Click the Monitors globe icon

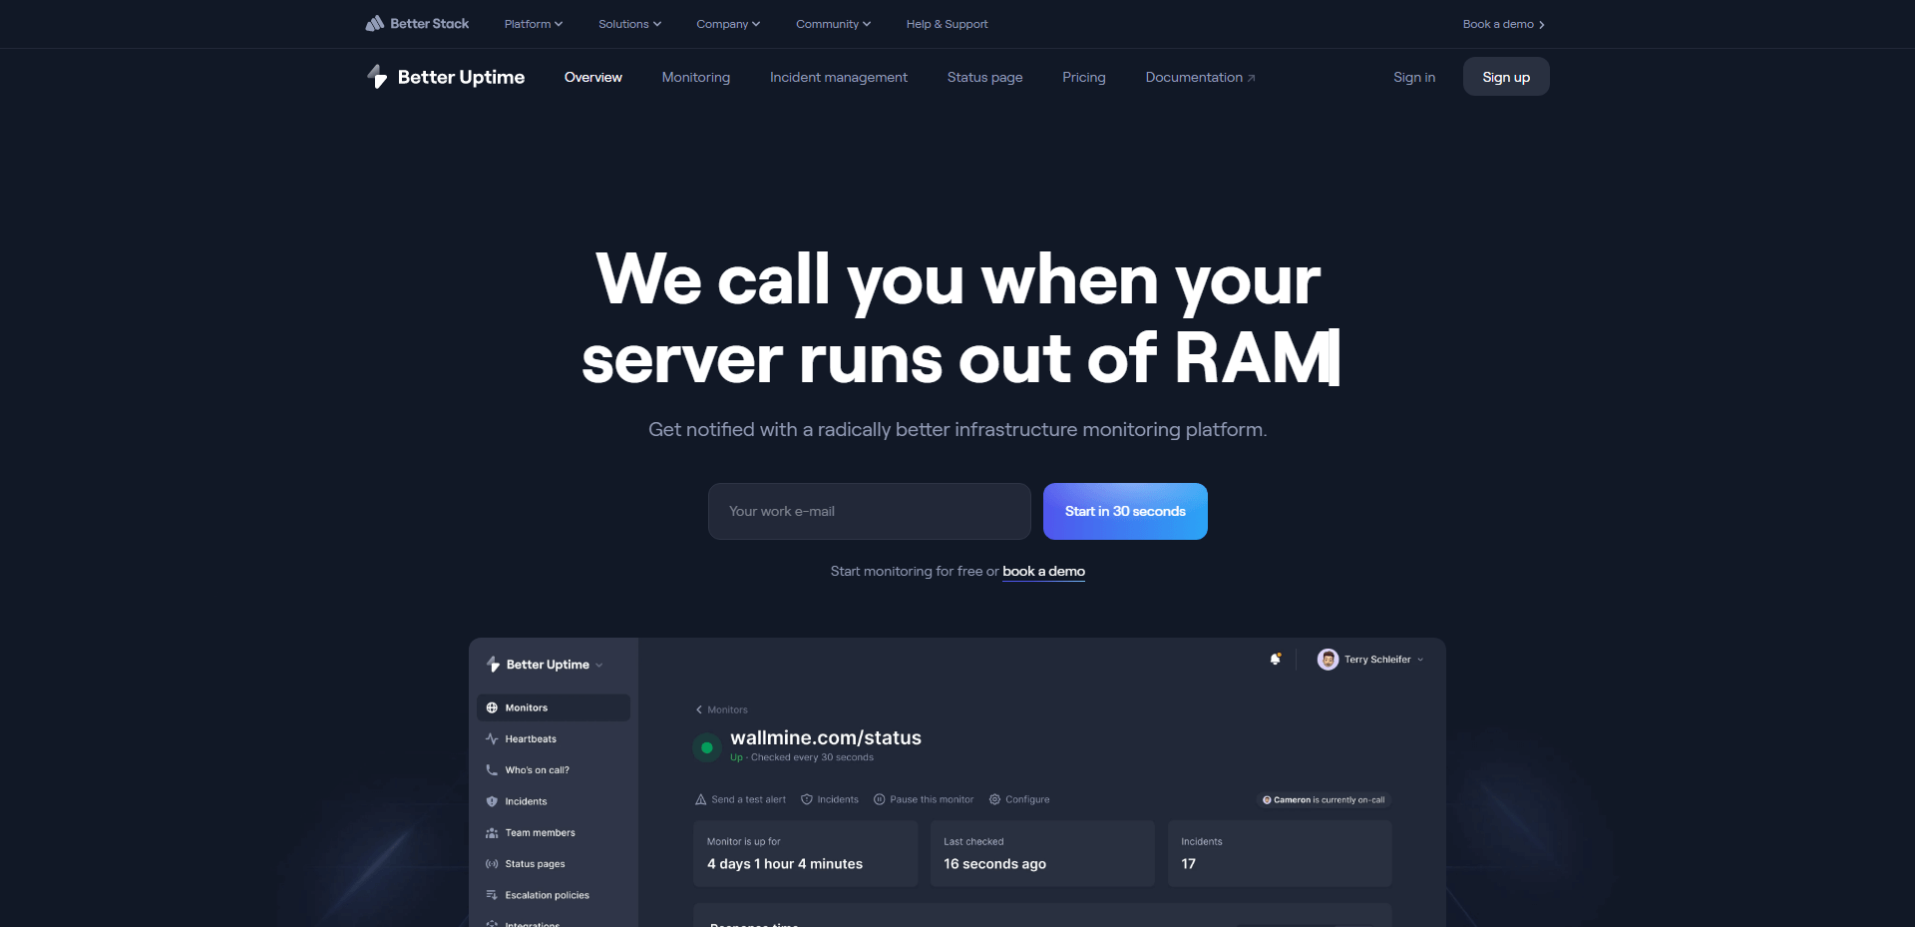492,707
